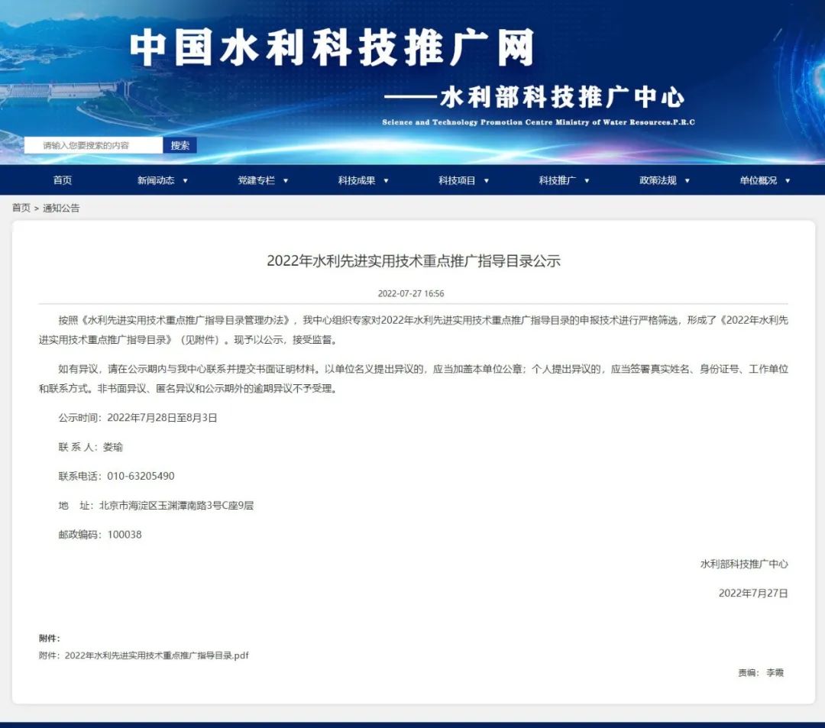
Task: Expand the 科技项目 dropdown arrow
Action: point(487,181)
